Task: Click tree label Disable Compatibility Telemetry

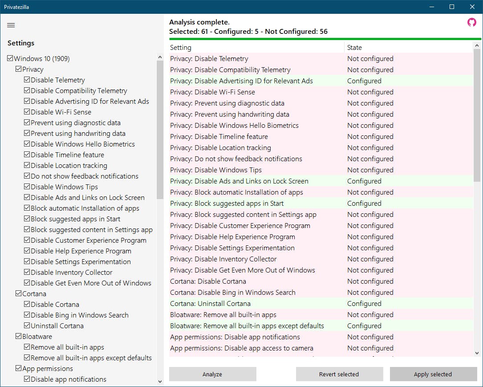Action: (x=79, y=90)
